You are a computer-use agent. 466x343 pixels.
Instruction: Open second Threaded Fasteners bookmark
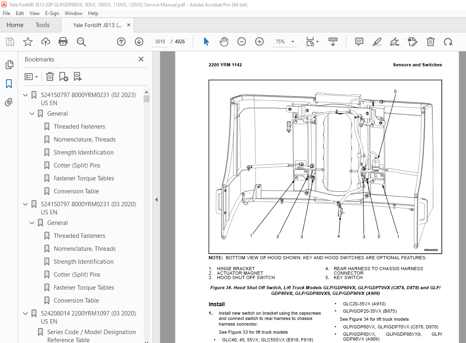[79, 236]
